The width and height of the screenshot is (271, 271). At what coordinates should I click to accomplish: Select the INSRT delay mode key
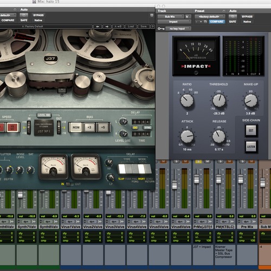point(141,169)
